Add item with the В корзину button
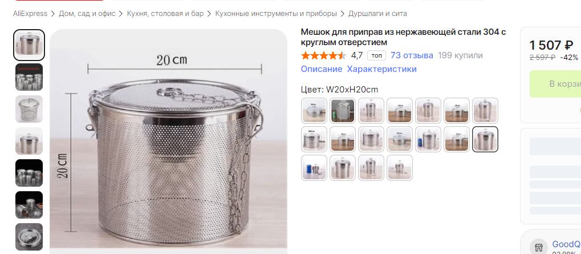 555,84
